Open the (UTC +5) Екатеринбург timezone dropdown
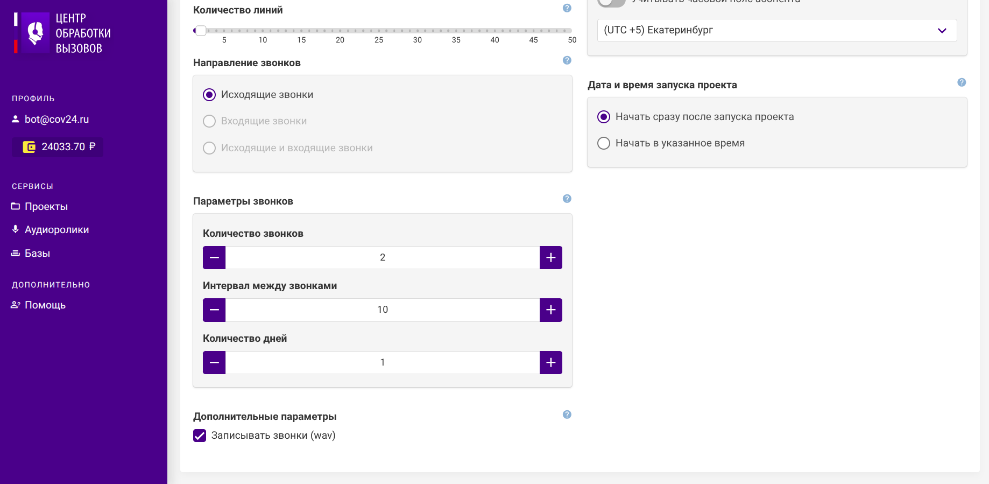The image size is (989, 484). [x=777, y=30]
